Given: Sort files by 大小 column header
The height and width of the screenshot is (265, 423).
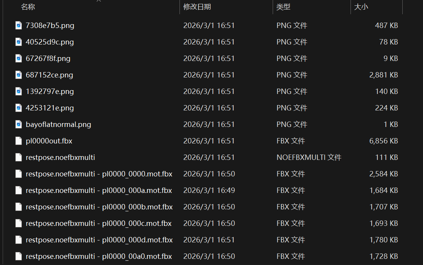Looking at the screenshot, I should coord(361,7).
